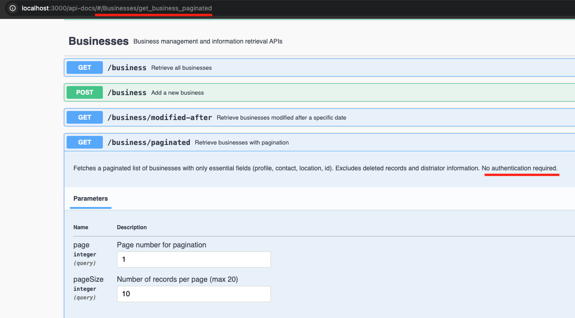The image size is (575, 318).
Task: Expand Retrieve businesses modified after a specific date
Action: coord(281,118)
